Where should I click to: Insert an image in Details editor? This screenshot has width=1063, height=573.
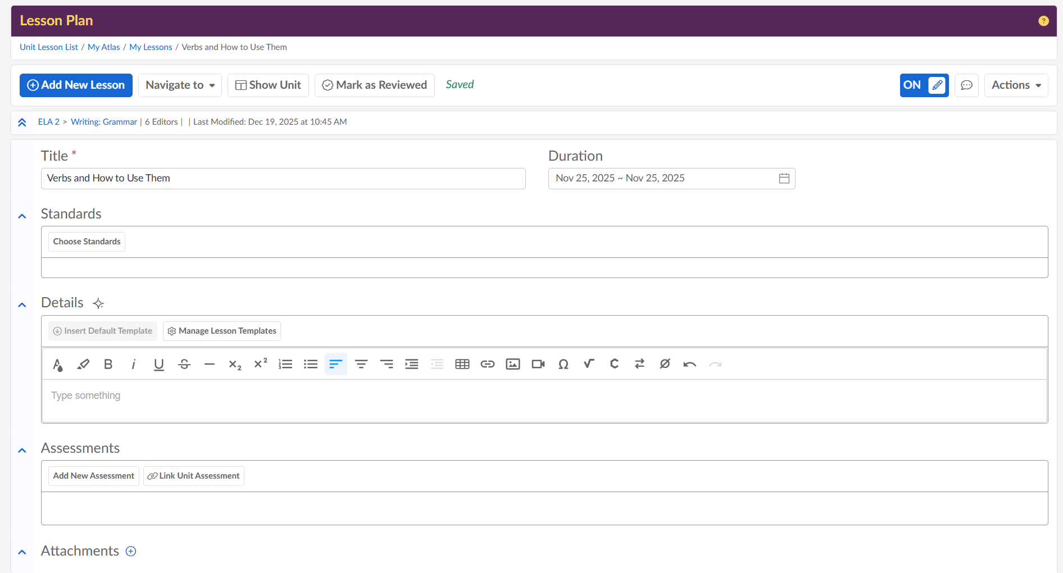(512, 364)
